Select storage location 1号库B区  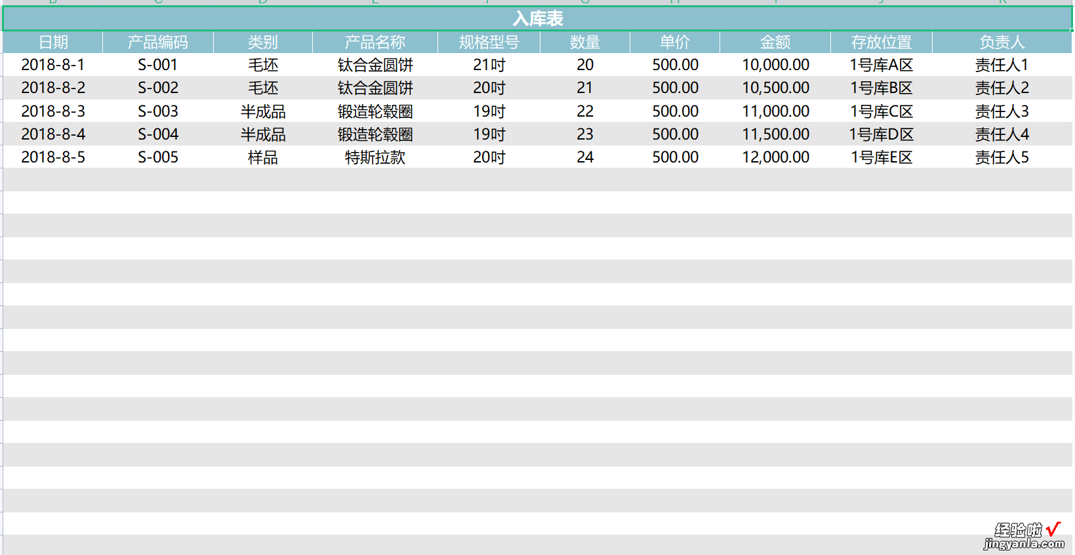pos(882,88)
